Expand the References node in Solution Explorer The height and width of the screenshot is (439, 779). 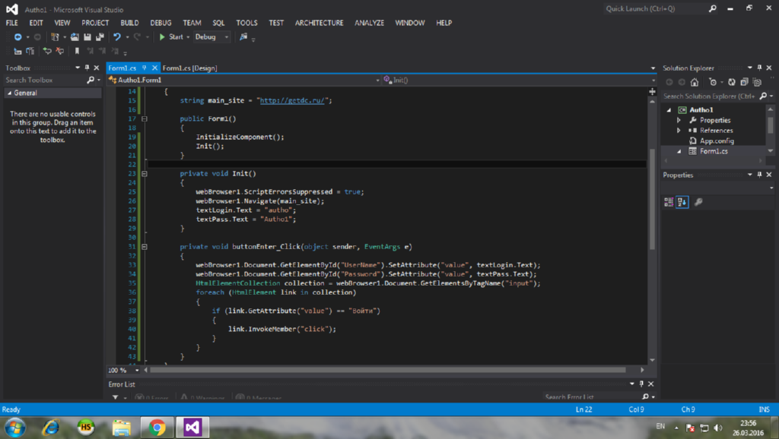[679, 131]
